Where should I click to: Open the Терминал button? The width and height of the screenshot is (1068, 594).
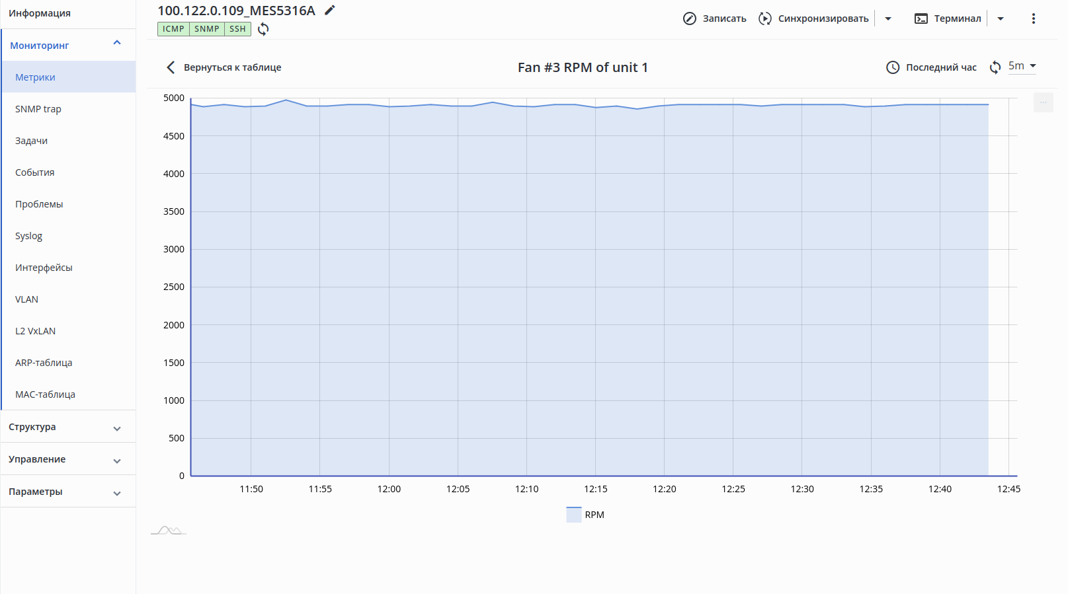[948, 19]
